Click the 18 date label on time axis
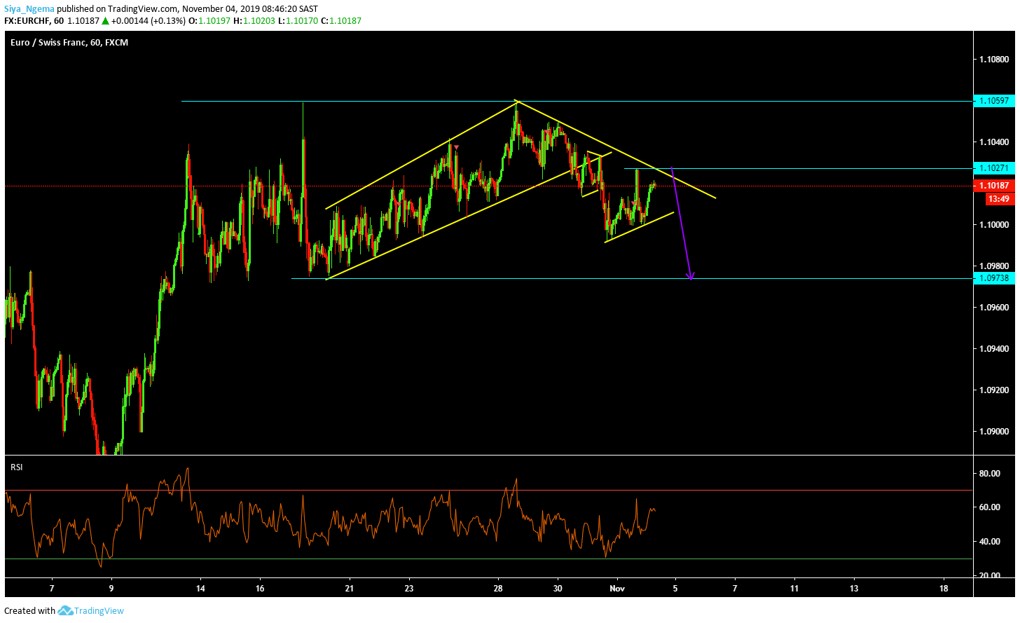This screenshot has height=623, width=1020. coord(944,589)
